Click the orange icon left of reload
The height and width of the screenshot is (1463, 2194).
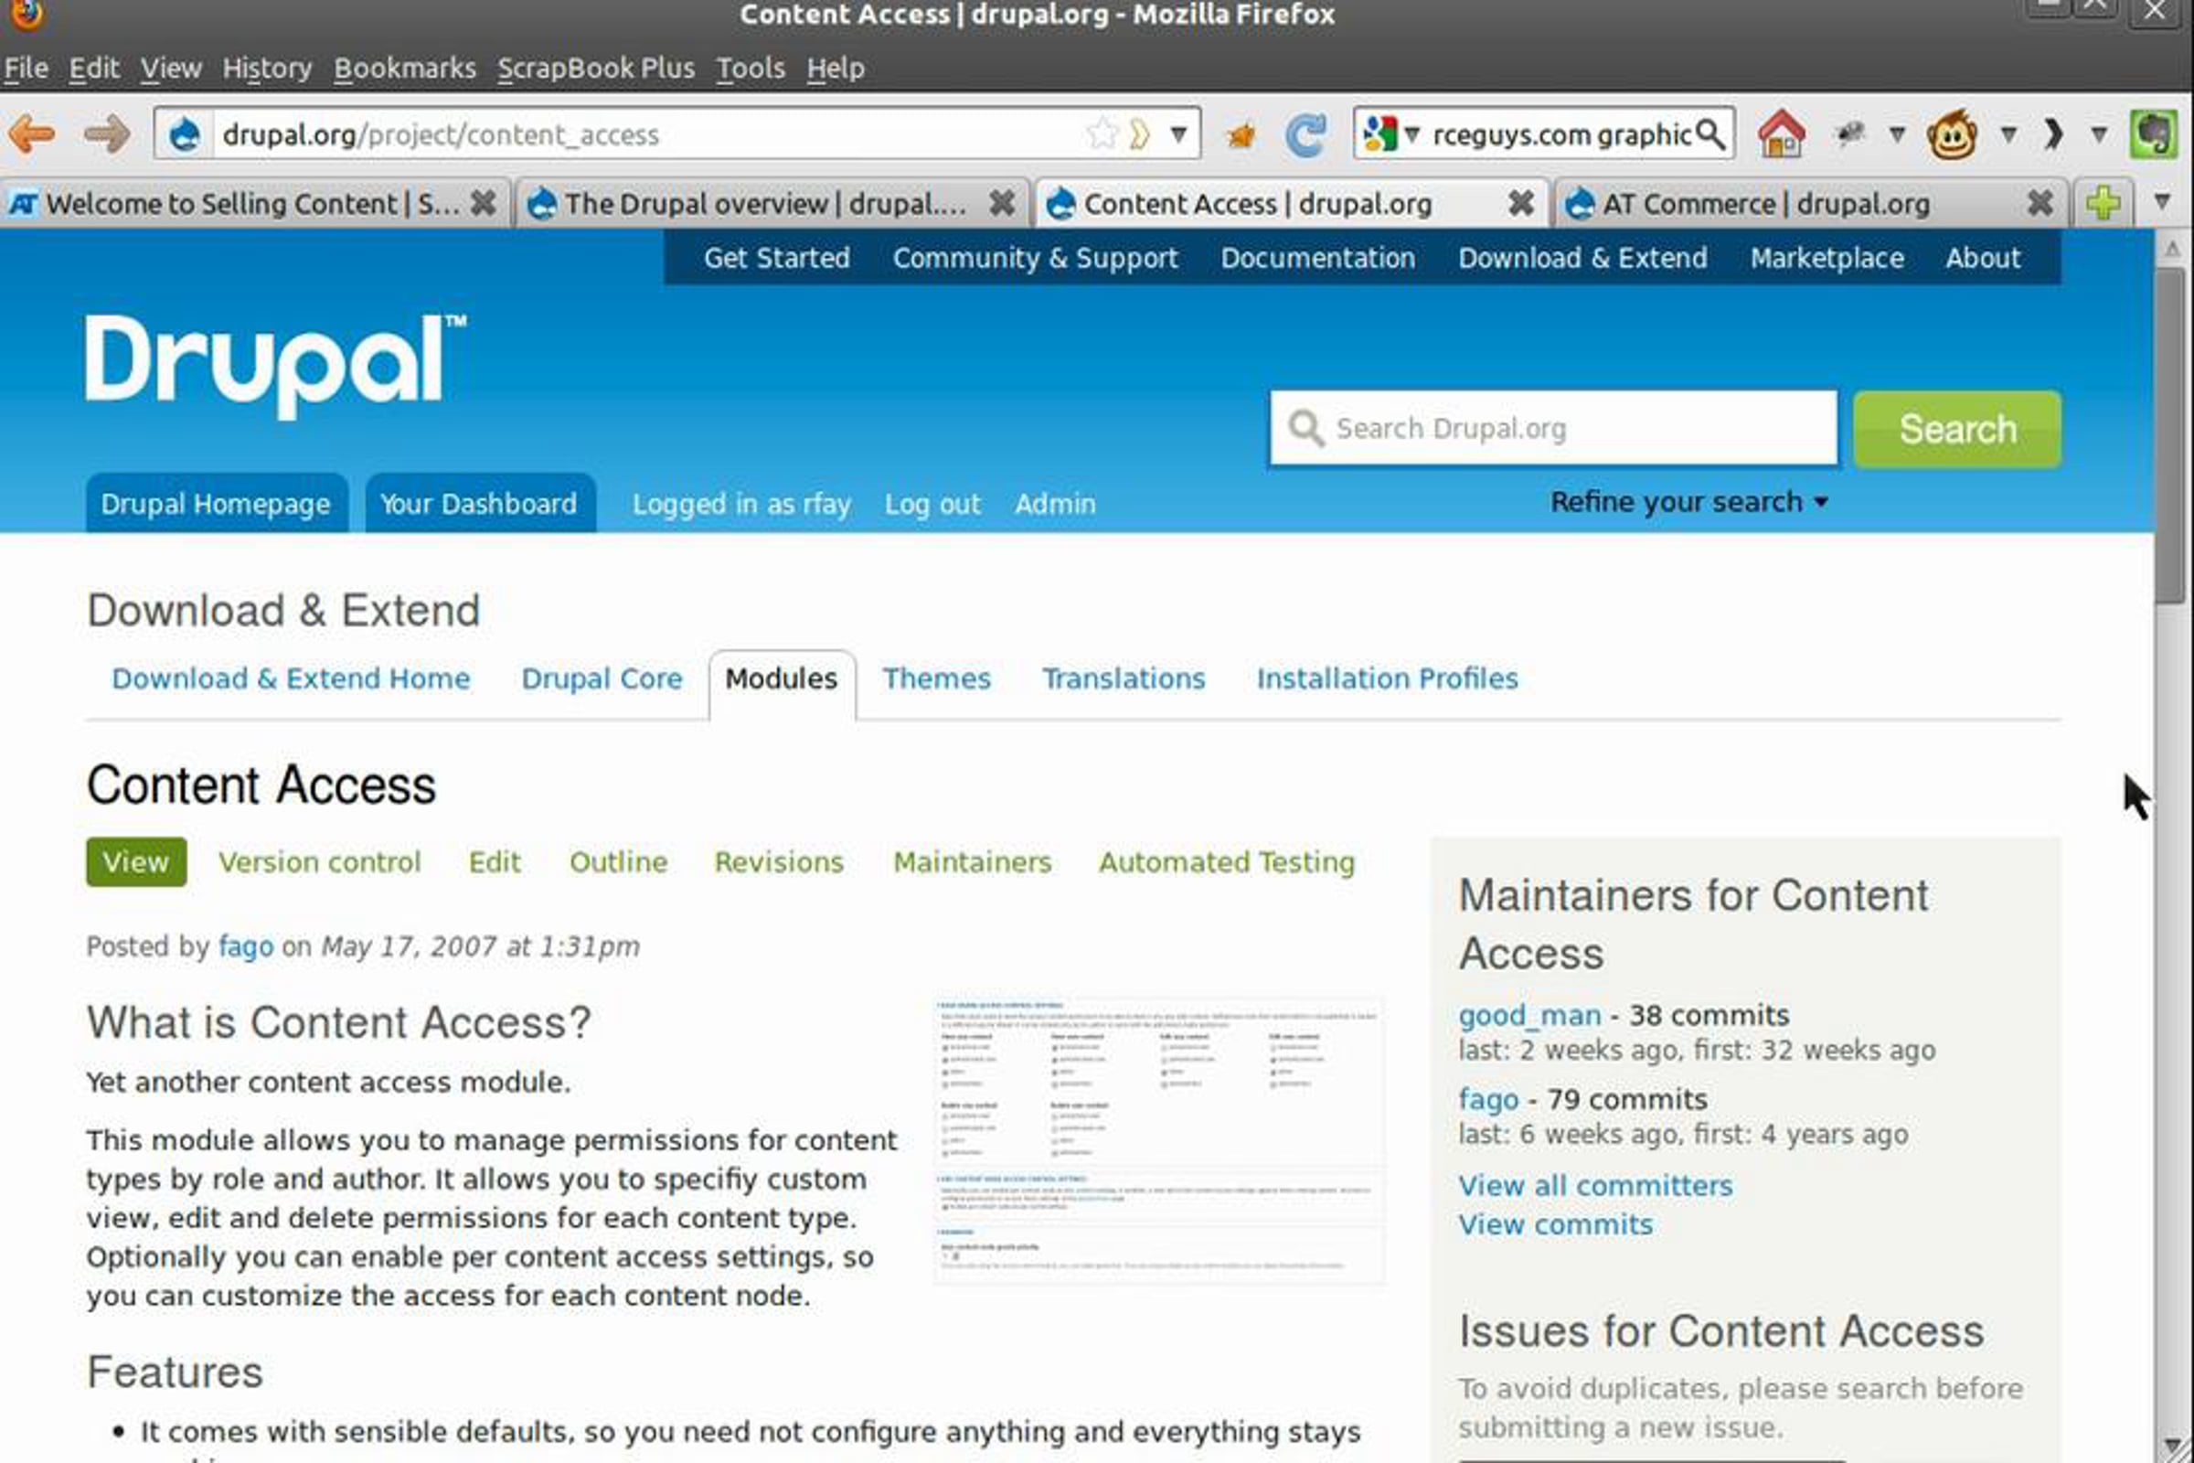click(1241, 136)
